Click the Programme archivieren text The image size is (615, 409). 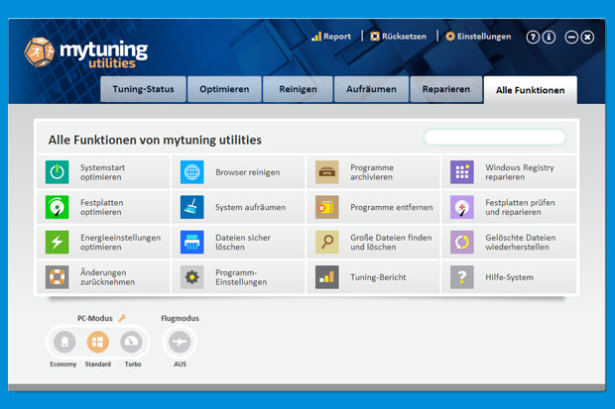tap(372, 172)
